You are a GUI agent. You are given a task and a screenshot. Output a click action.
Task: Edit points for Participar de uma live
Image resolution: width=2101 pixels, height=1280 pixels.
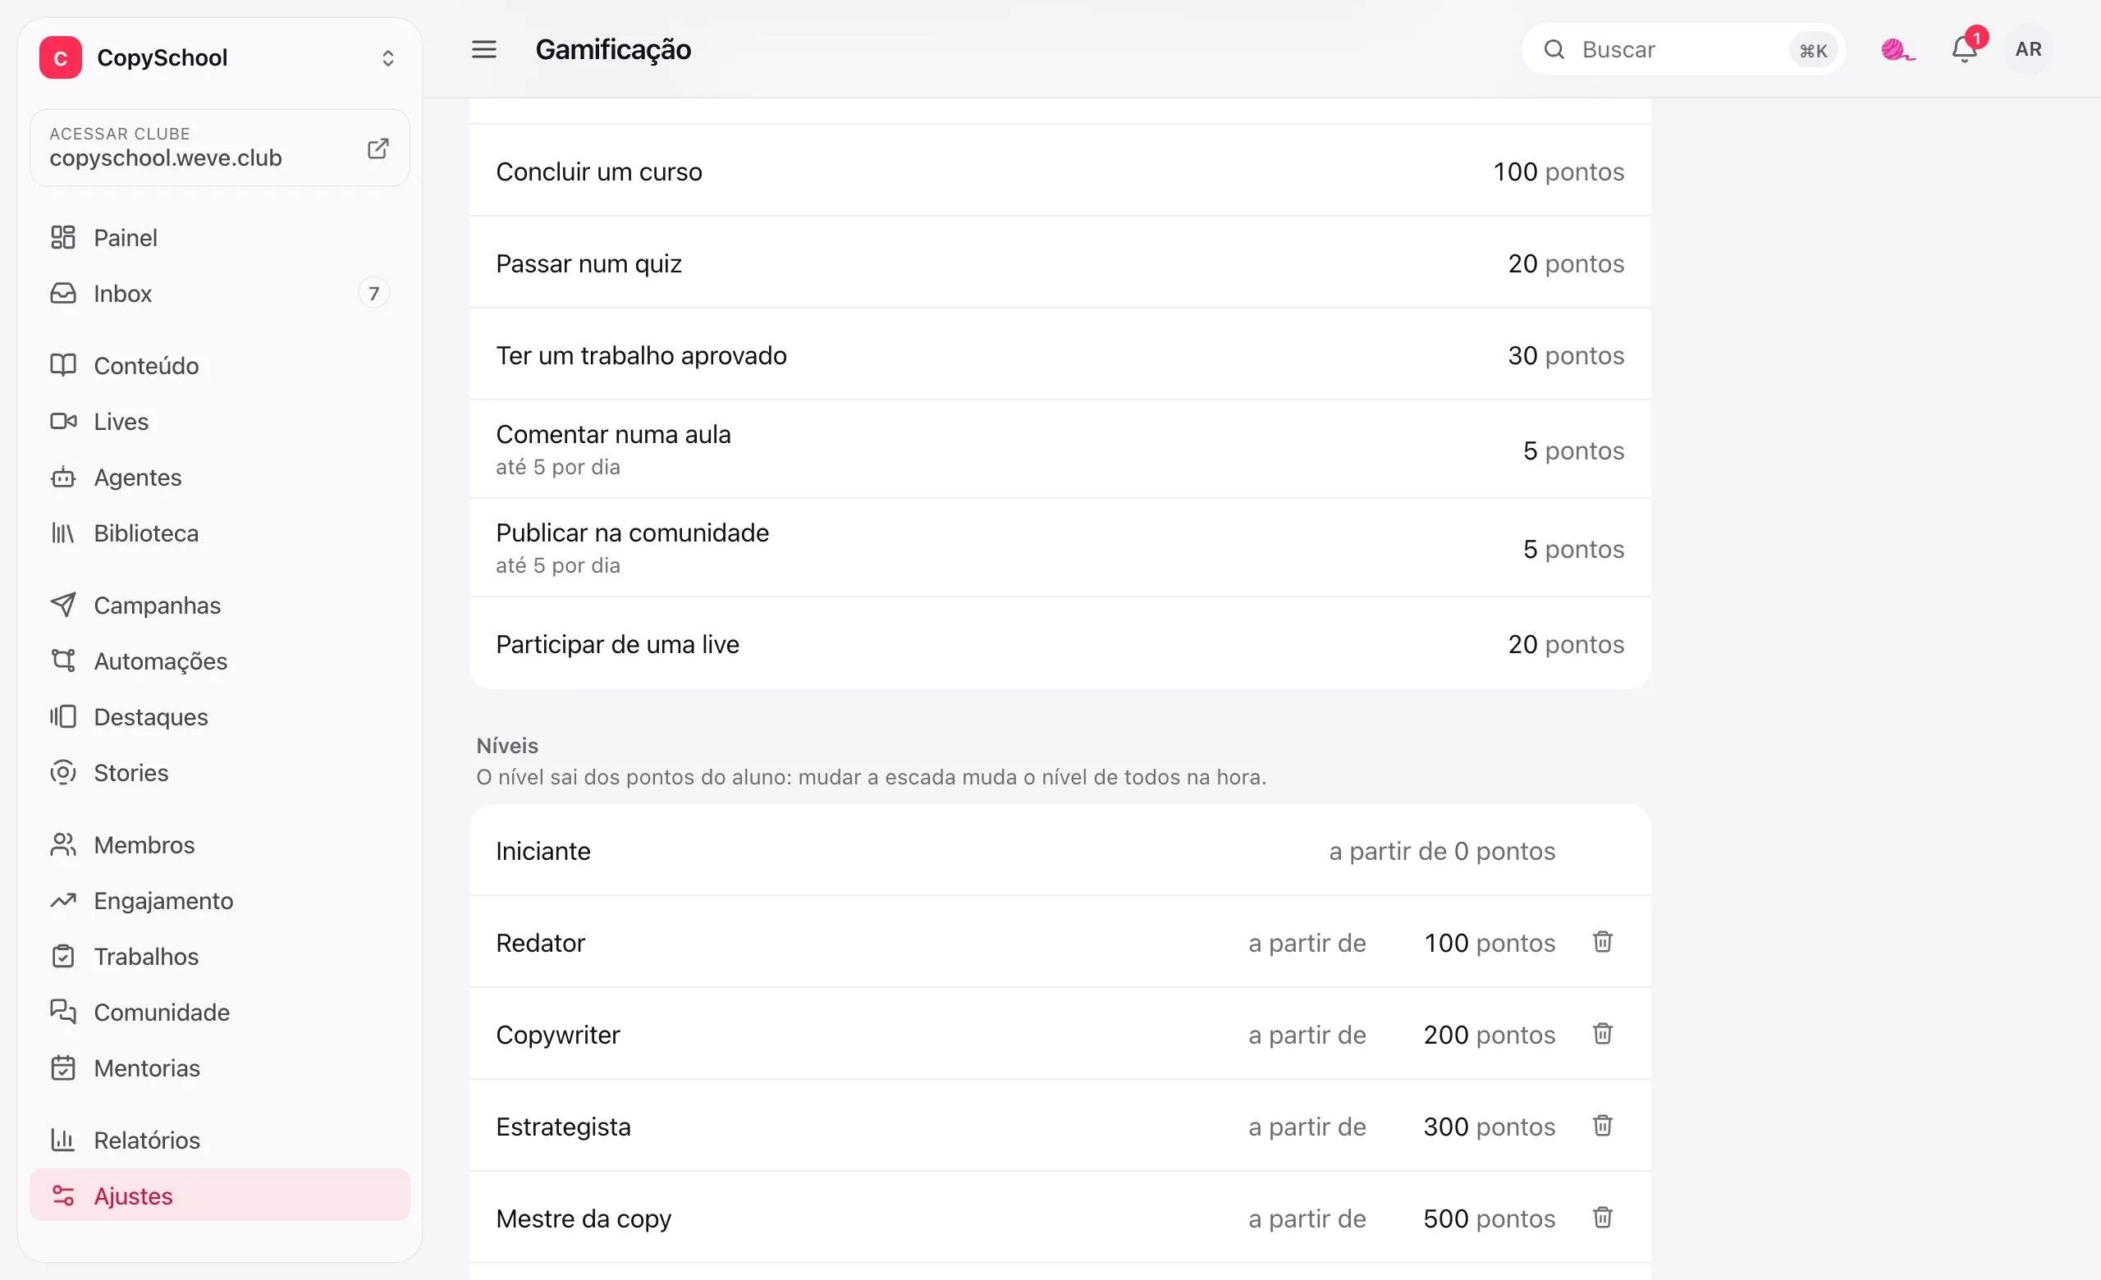[x=1522, y=644]
